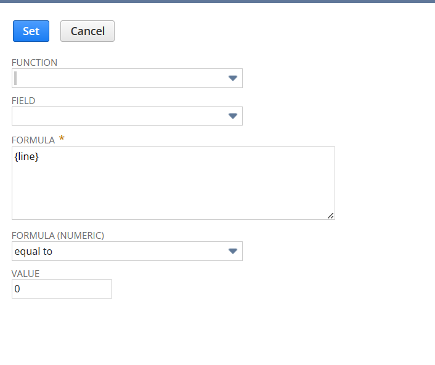
Task: Click the Value input containing 0
Action: coord(62,289)
